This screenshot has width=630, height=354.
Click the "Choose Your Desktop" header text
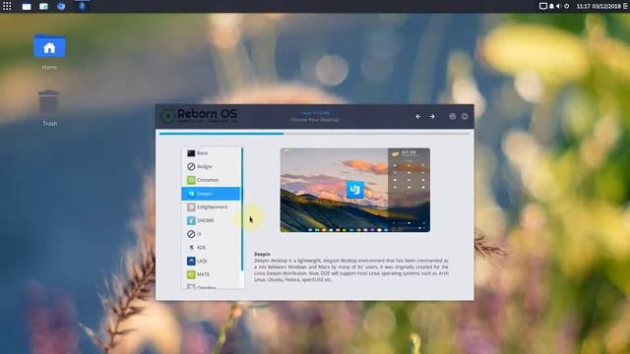coord(315,120)
